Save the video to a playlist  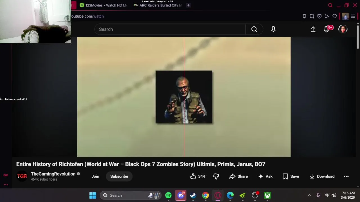(x=291, y=176)
